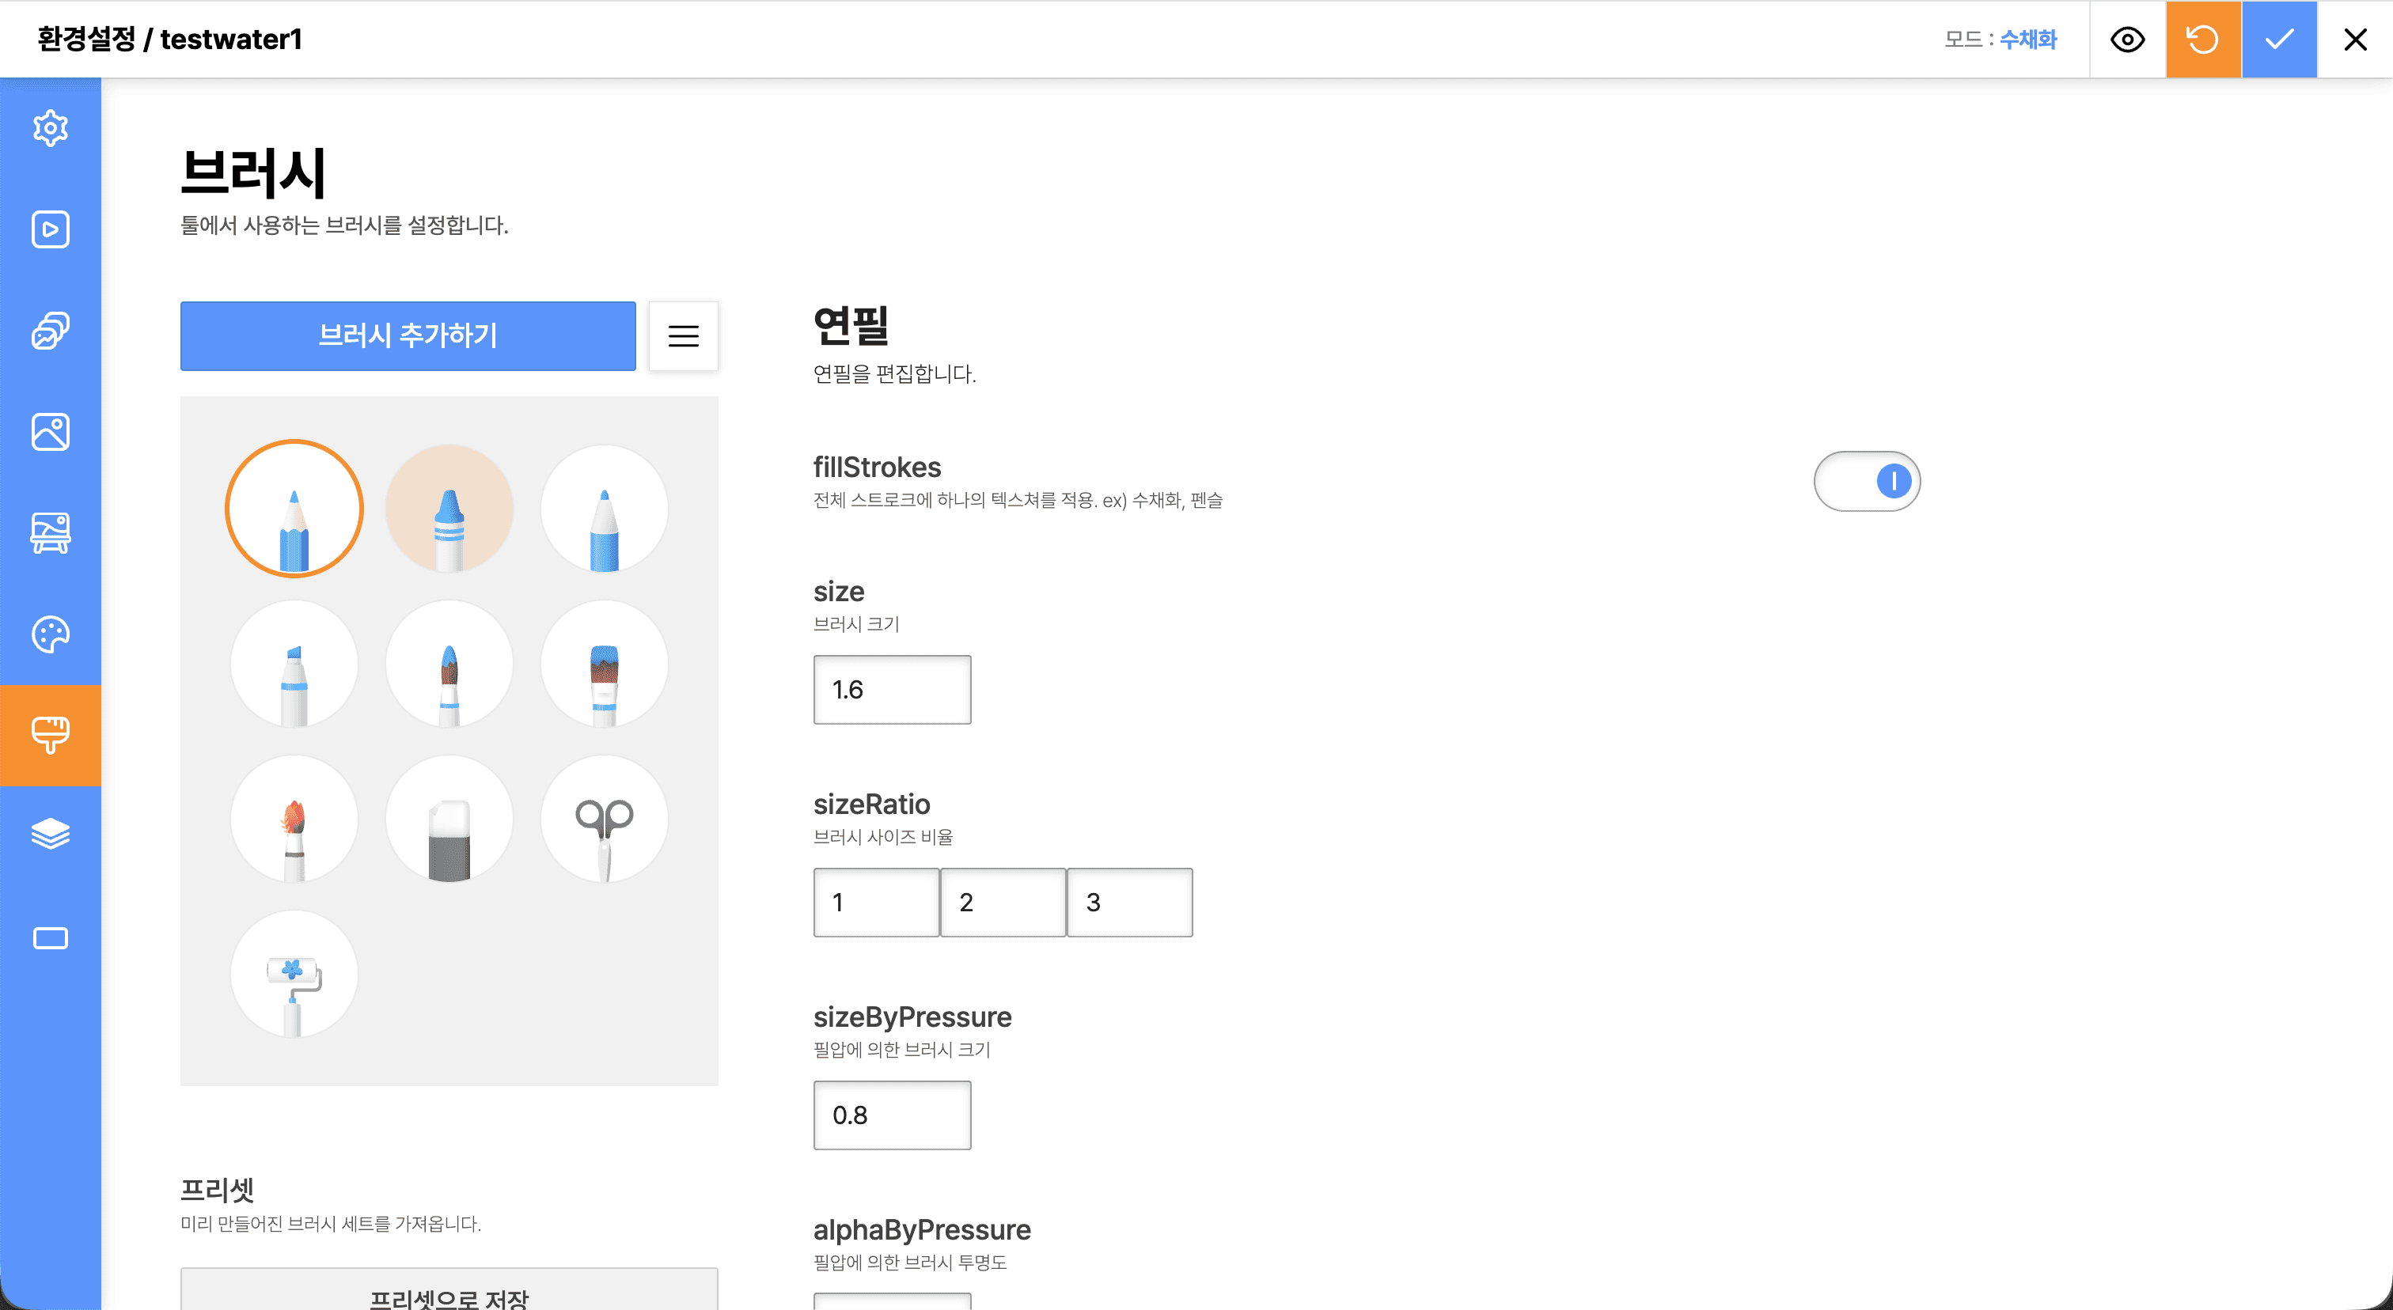Toggle the fillStrokes switch
Screen dimensions: 2393x1310
click(x=1866, y=481)
